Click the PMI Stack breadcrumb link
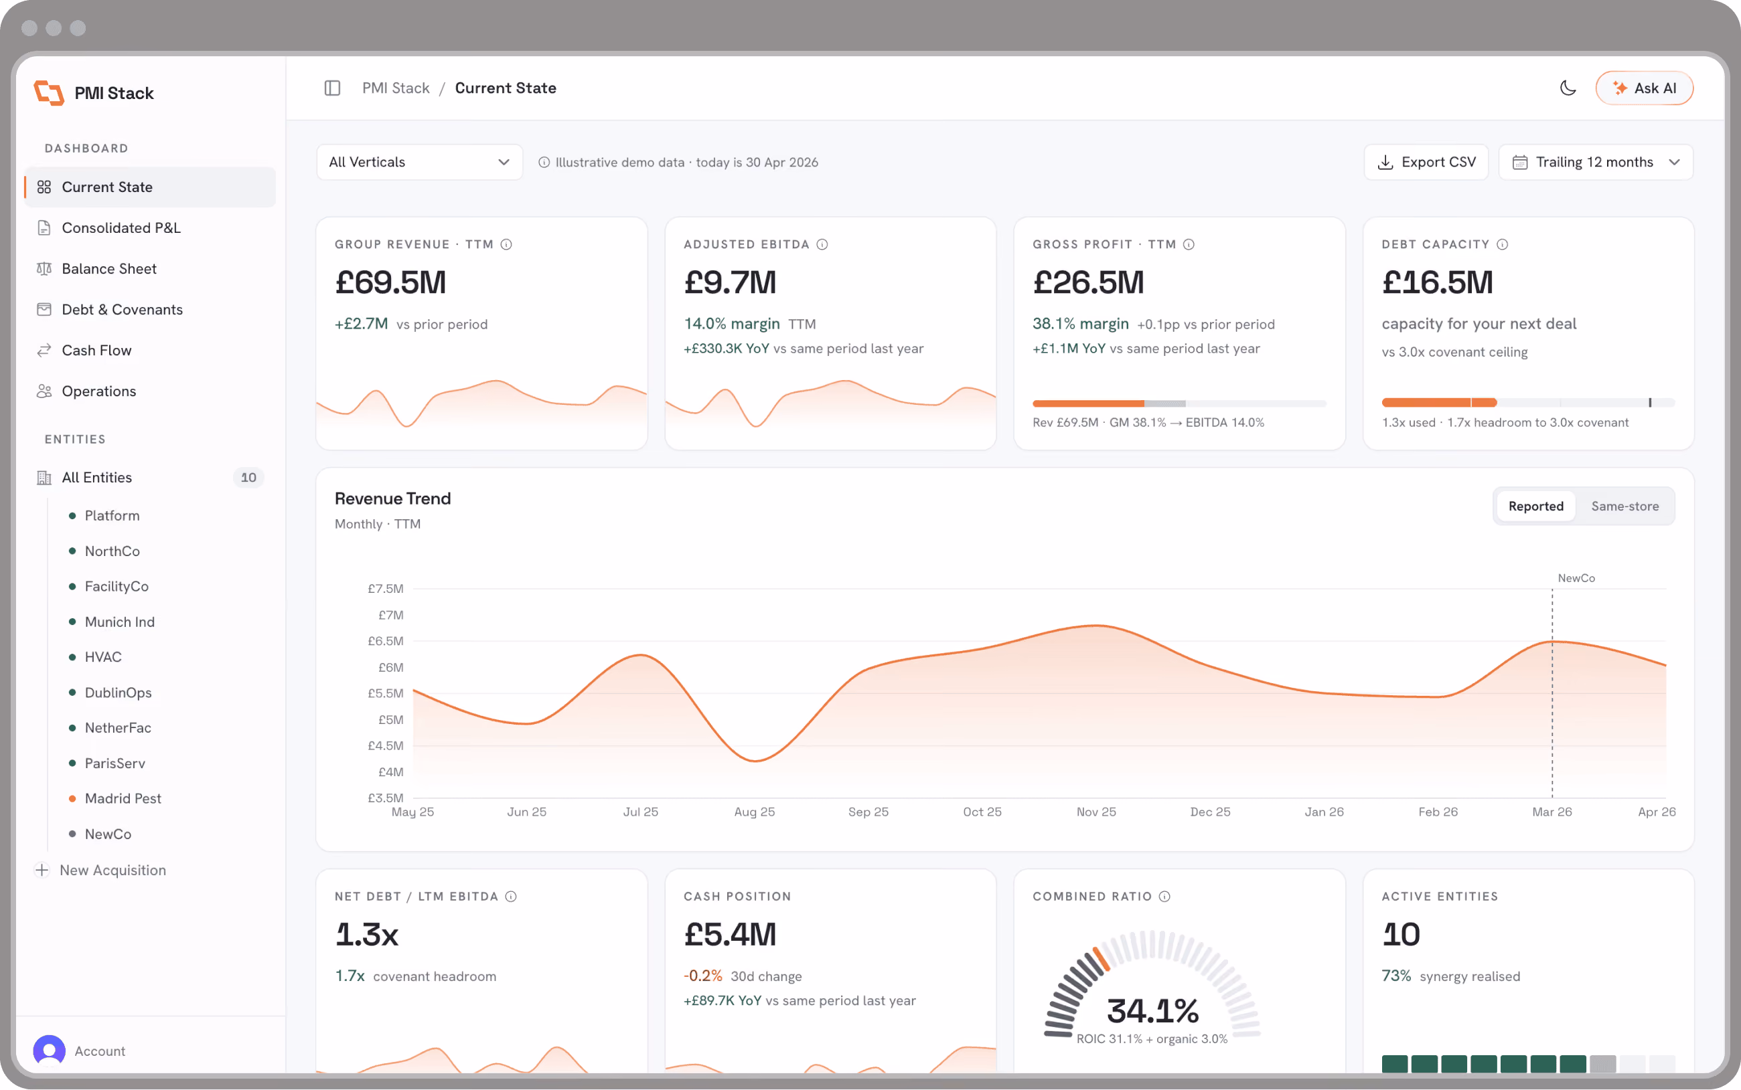1741x1090 pixels. [x=395, y=88]
